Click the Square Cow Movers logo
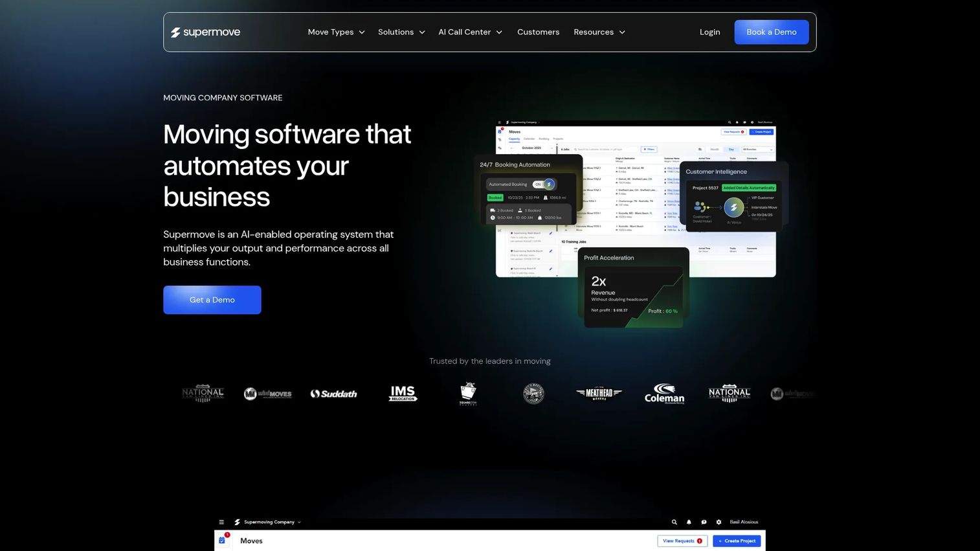 coord(468,394)
